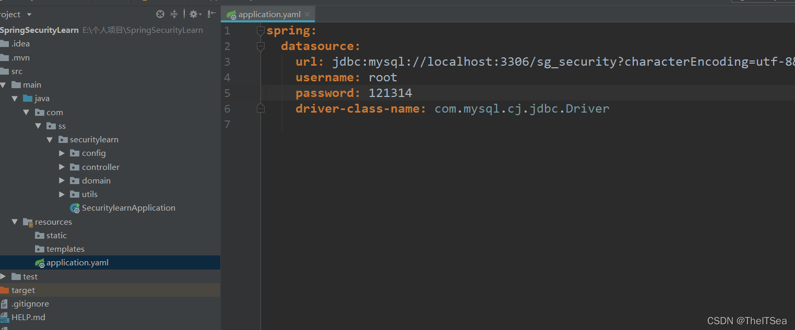The width and height of the screenshot is (795, 330).
Task: Select the static folder
Action: pos(56,236)
